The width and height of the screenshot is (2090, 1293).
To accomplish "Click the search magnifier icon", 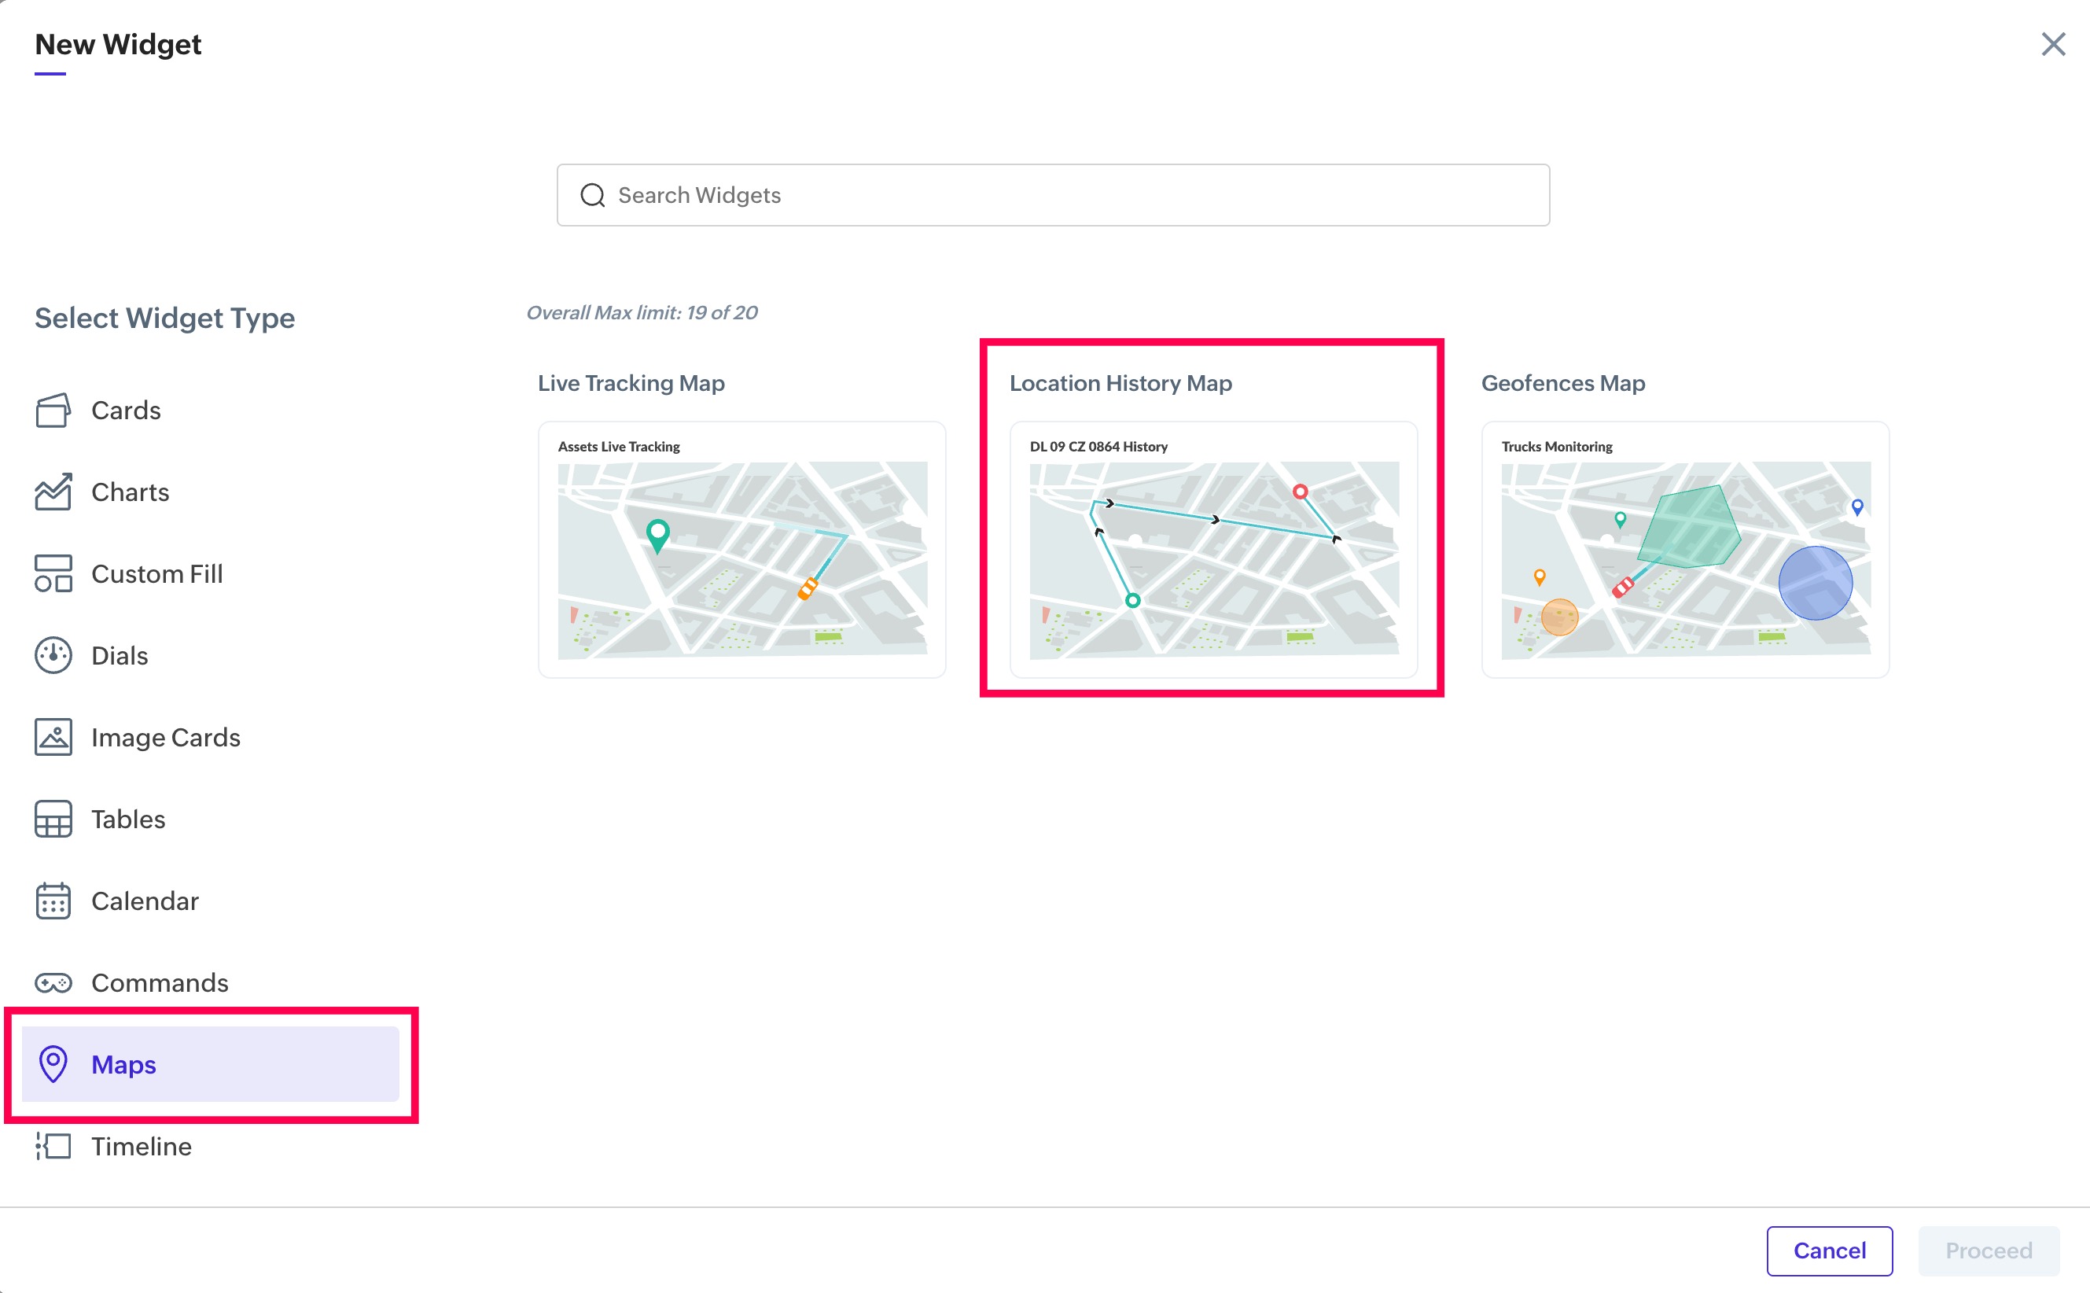I will click(x=592, y=196).
